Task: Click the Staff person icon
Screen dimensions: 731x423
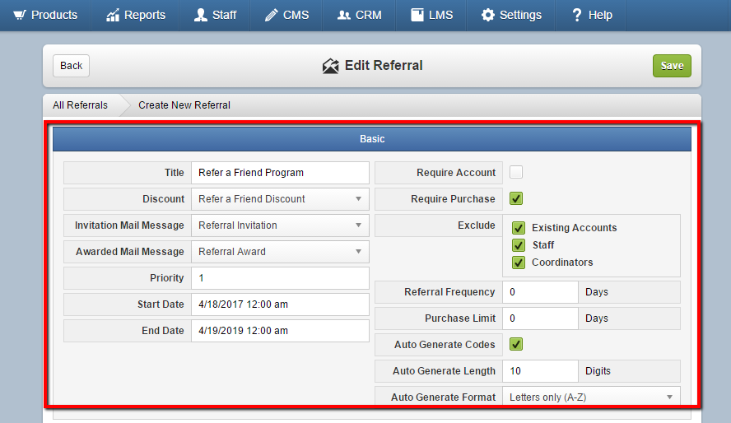Action: (201, 15)
